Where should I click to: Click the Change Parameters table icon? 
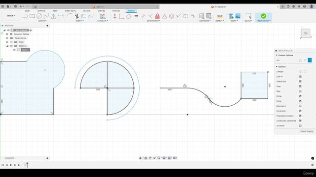coord(209,16)
